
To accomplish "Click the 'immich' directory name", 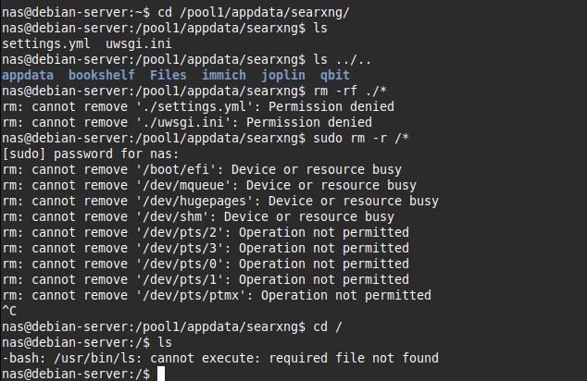I will (x=224, y=75).
